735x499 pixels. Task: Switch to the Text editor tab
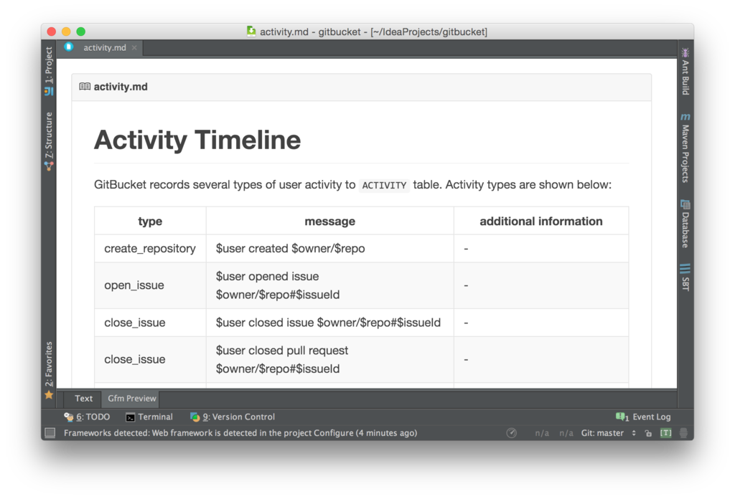coord(83,399)
